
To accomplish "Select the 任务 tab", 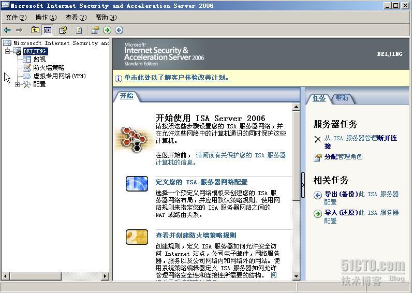I will click(319, 98).
